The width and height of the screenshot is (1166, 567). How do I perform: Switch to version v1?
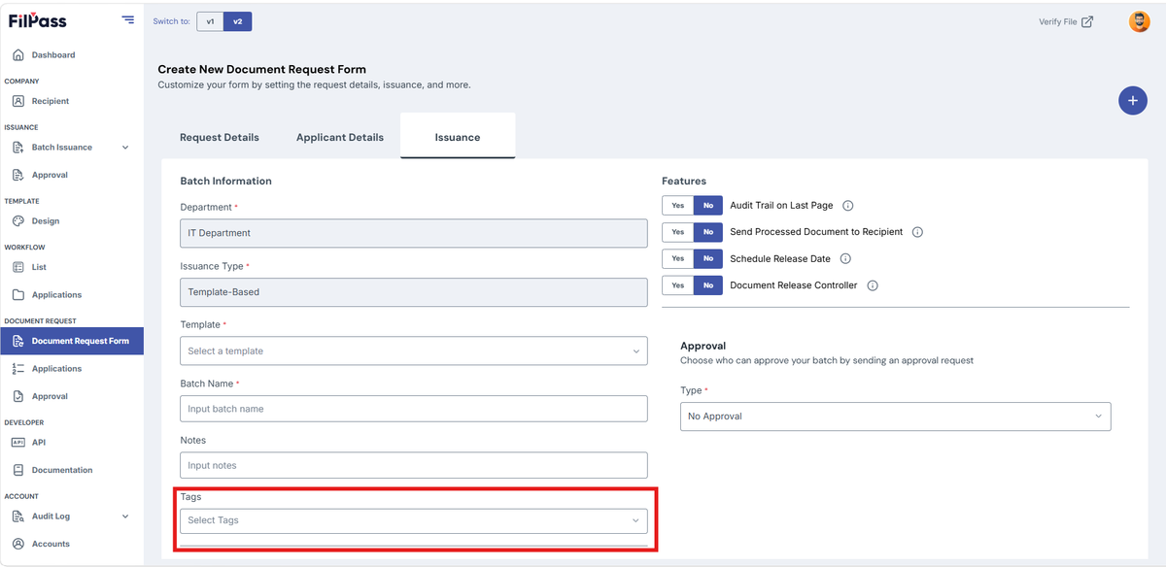[210, 21]
